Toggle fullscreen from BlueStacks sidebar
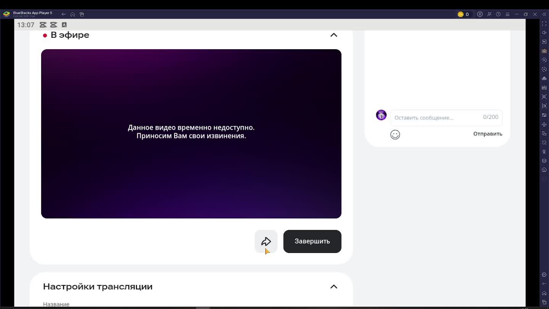Viewport: 549px width, 309px height. tap(544, 24)
